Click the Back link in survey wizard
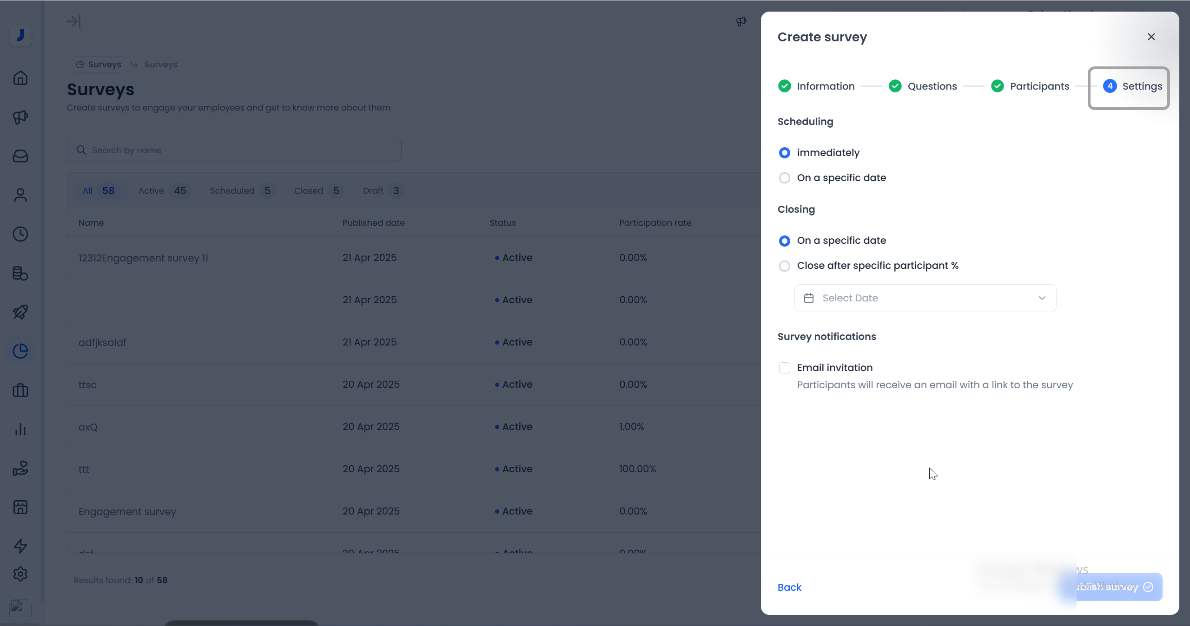The image size is (1190, 626). pos(789,587)
